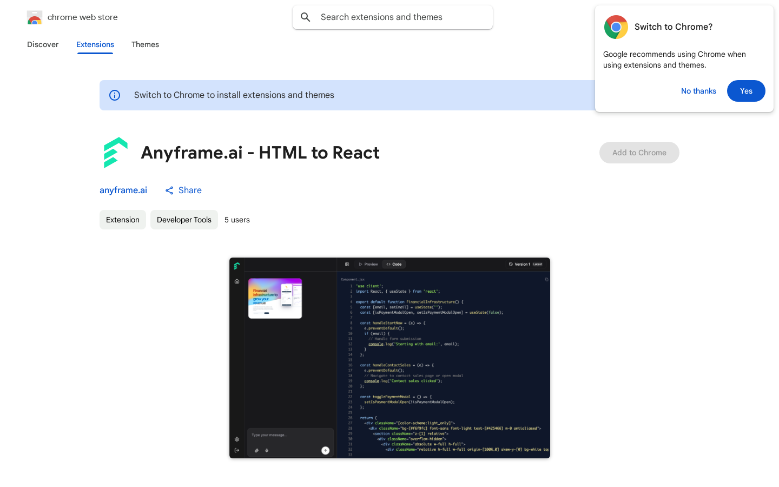779x487 pixels.
Task: Open the extension screenshot preview image
Action: [389, 358]
